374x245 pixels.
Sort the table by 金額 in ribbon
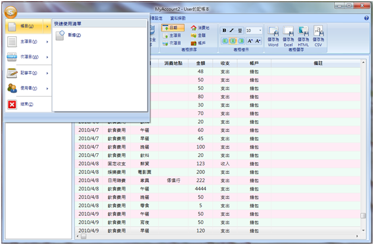click(x=198, y=36)
